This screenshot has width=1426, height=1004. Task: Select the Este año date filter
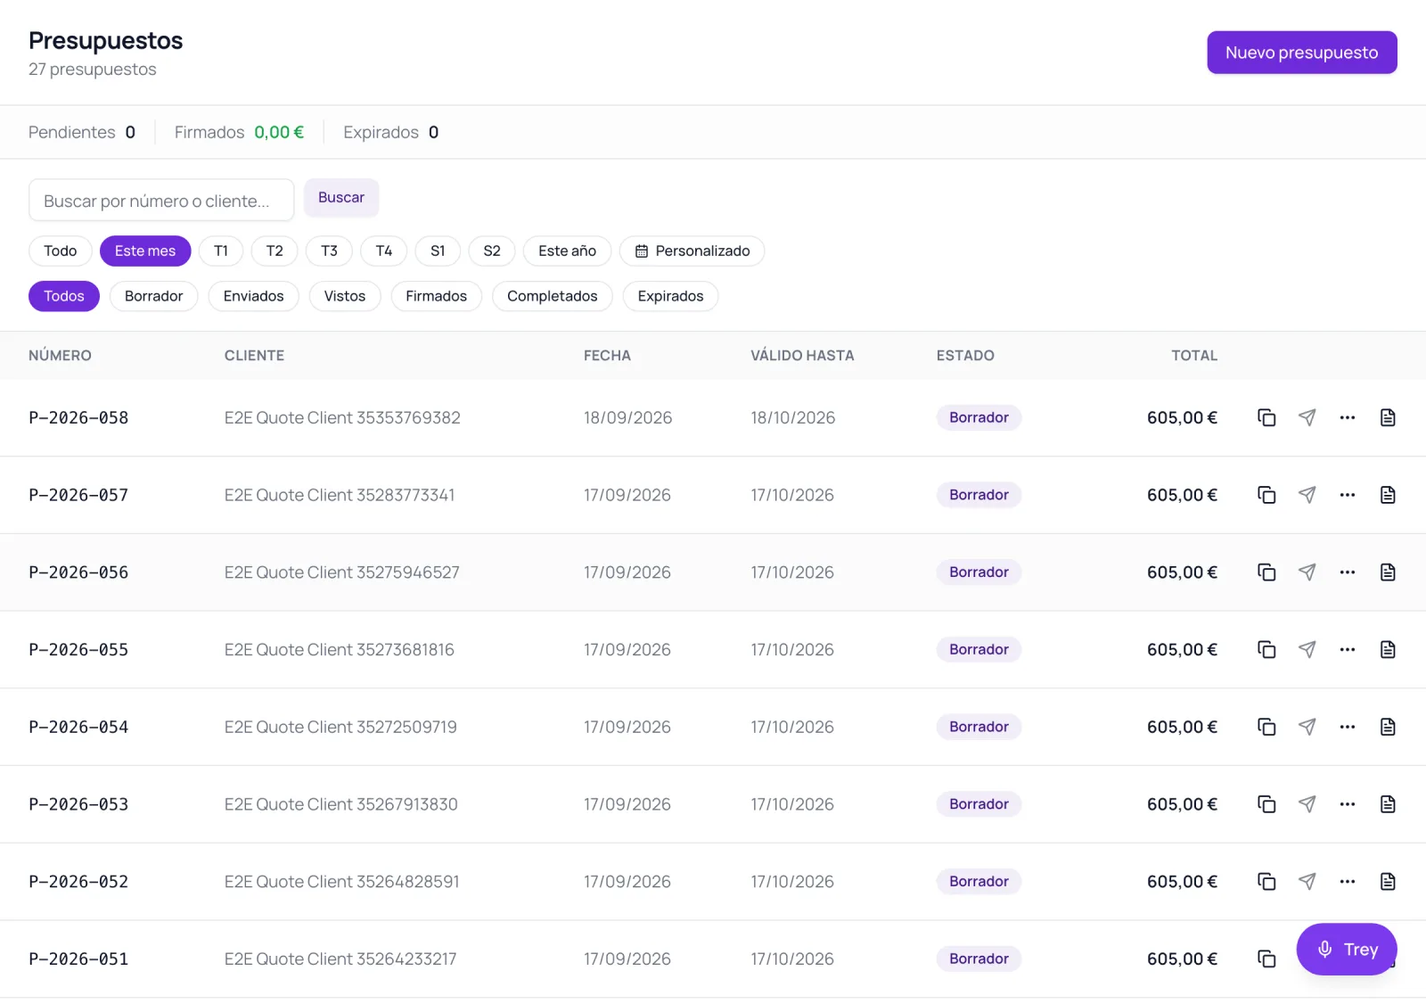567,251
